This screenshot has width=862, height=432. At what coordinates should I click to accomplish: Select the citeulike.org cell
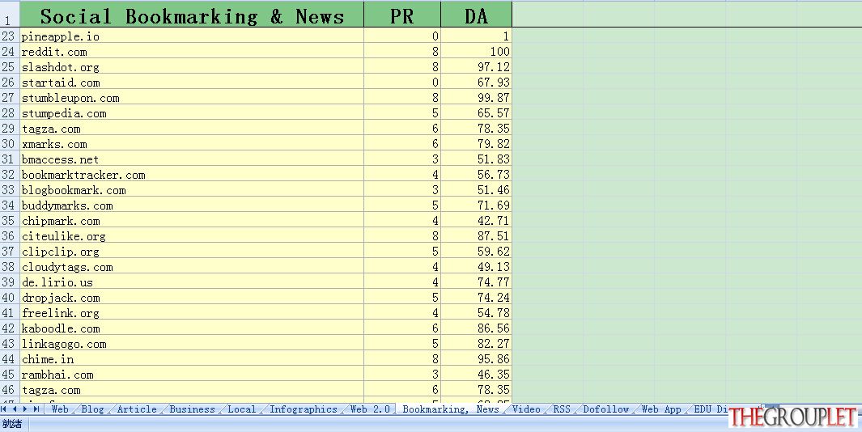pos(191,236)
